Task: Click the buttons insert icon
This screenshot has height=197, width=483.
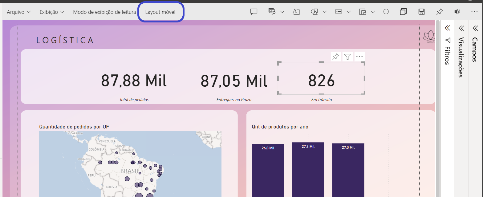Action: (x=339, y=12)
